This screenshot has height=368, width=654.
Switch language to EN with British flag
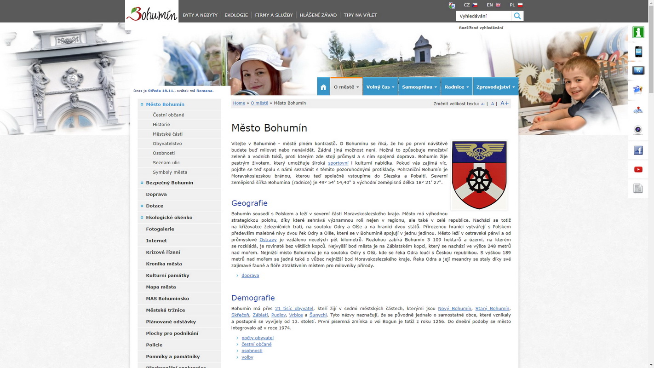[x=493, y=5]
